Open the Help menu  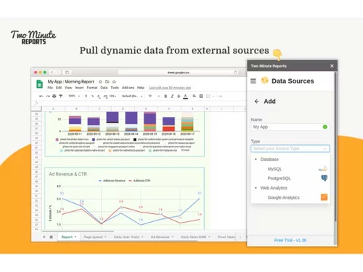(x=141, y=88)
